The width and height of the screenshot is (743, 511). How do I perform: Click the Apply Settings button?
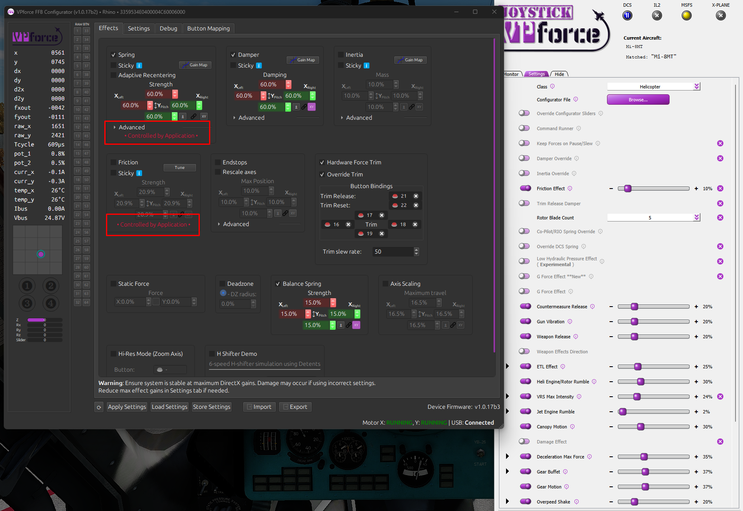[127, 407]
